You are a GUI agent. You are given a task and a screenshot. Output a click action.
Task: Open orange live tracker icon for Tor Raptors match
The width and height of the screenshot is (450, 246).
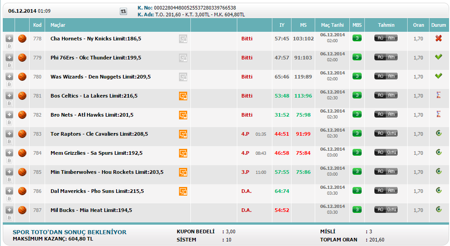pos(183,134)
